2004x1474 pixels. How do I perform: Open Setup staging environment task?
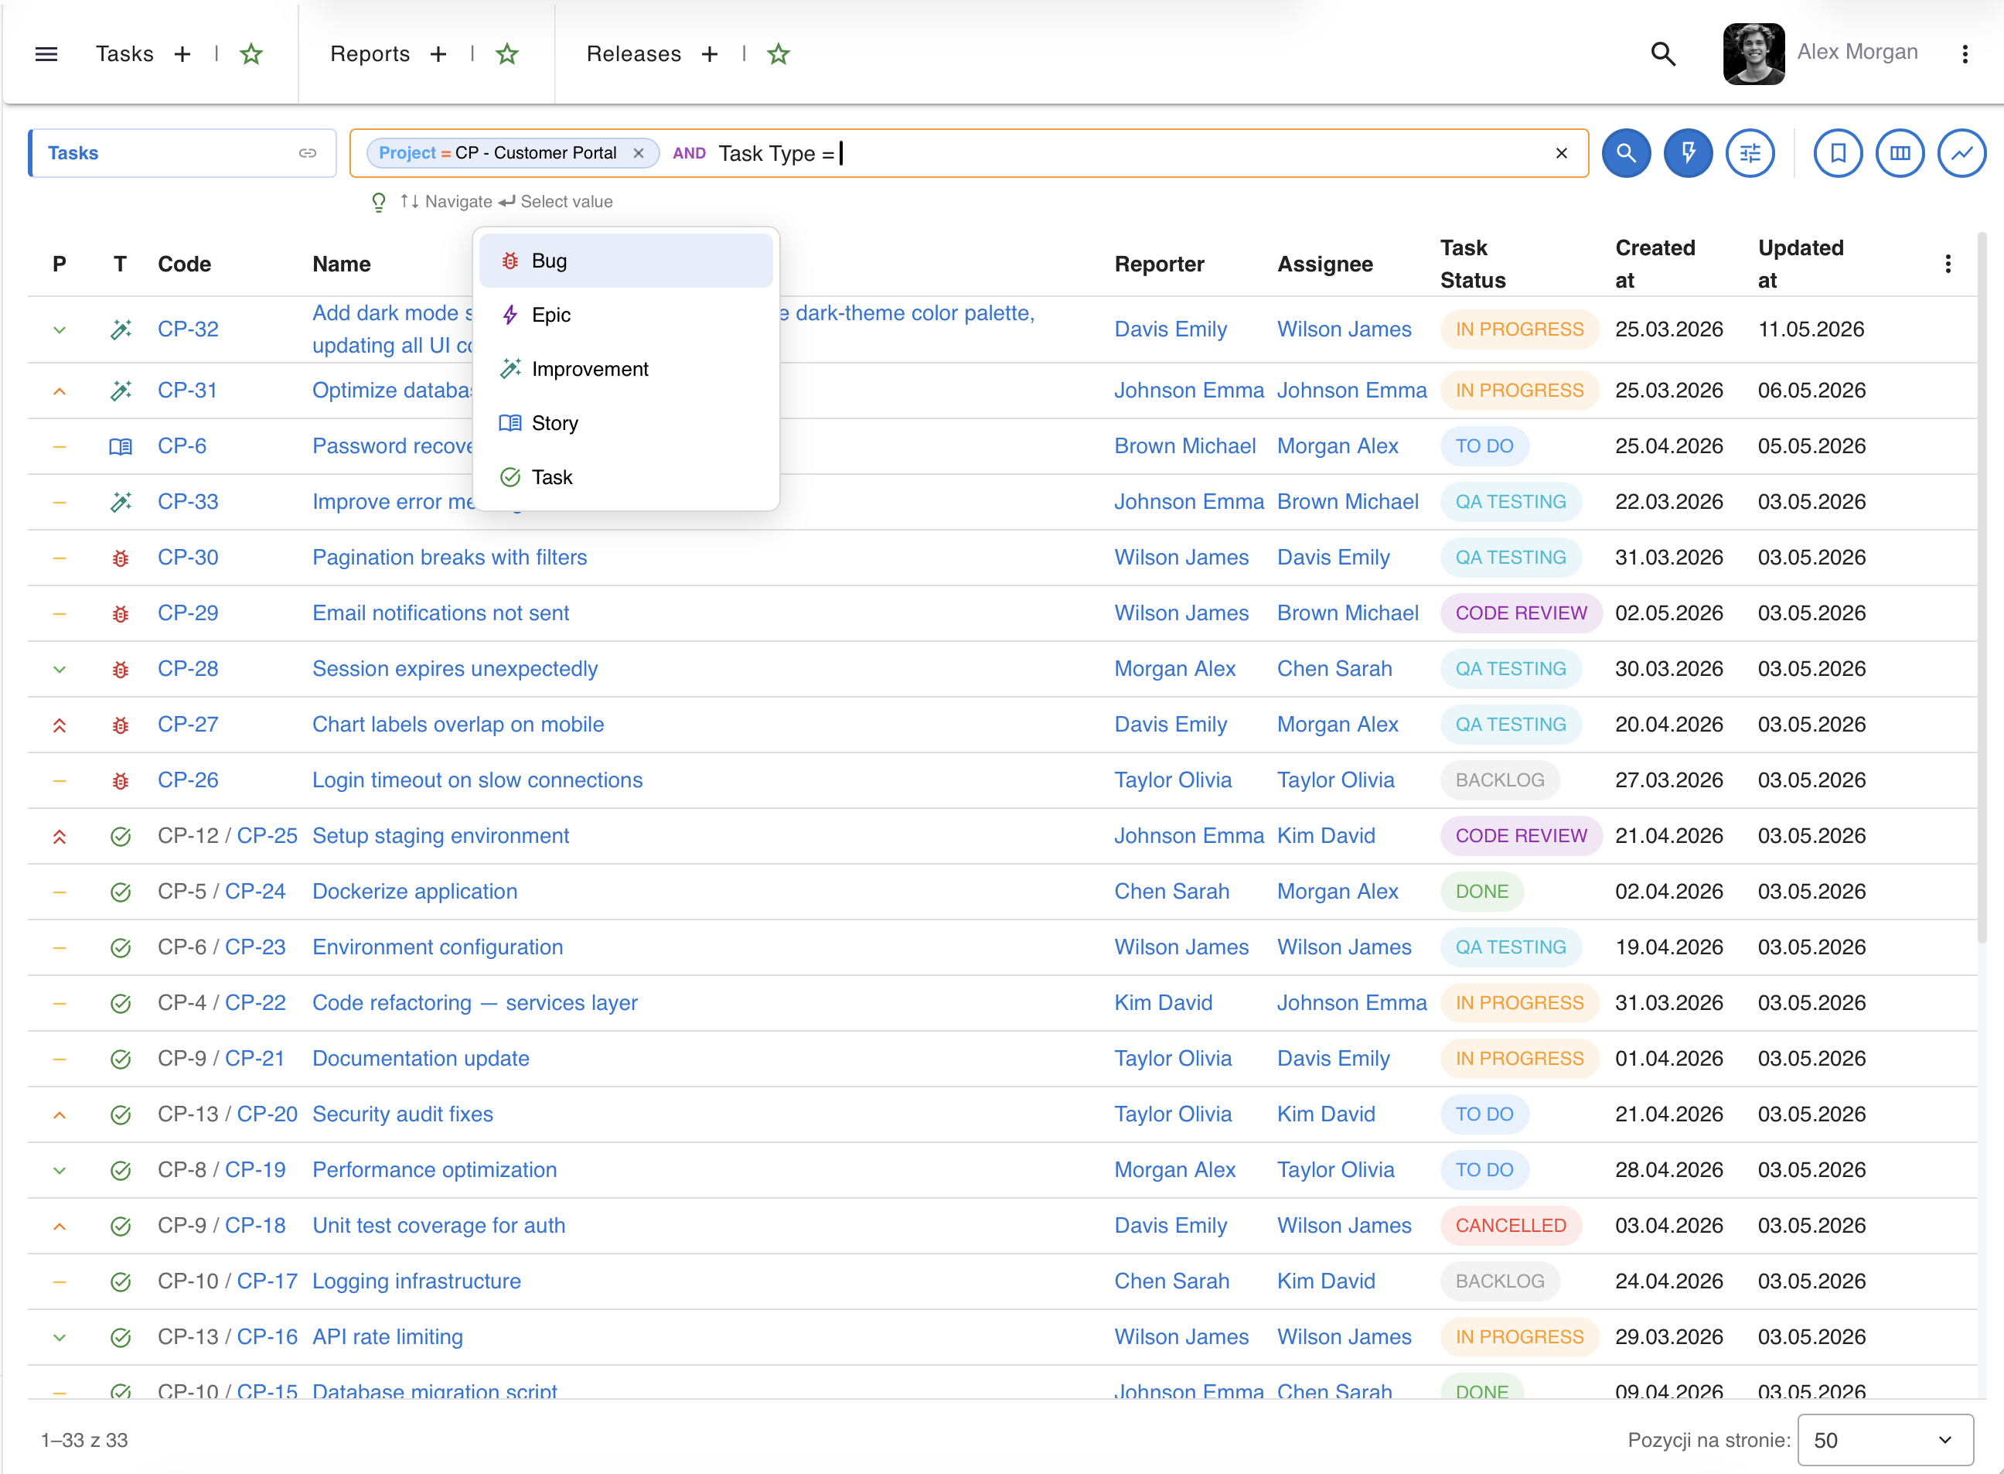coord(441,836)
